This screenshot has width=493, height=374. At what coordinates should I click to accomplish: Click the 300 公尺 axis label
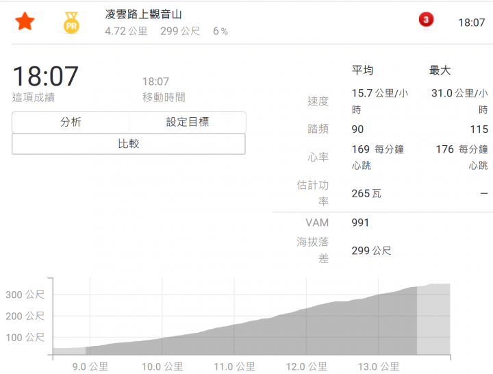click(25, 295)
